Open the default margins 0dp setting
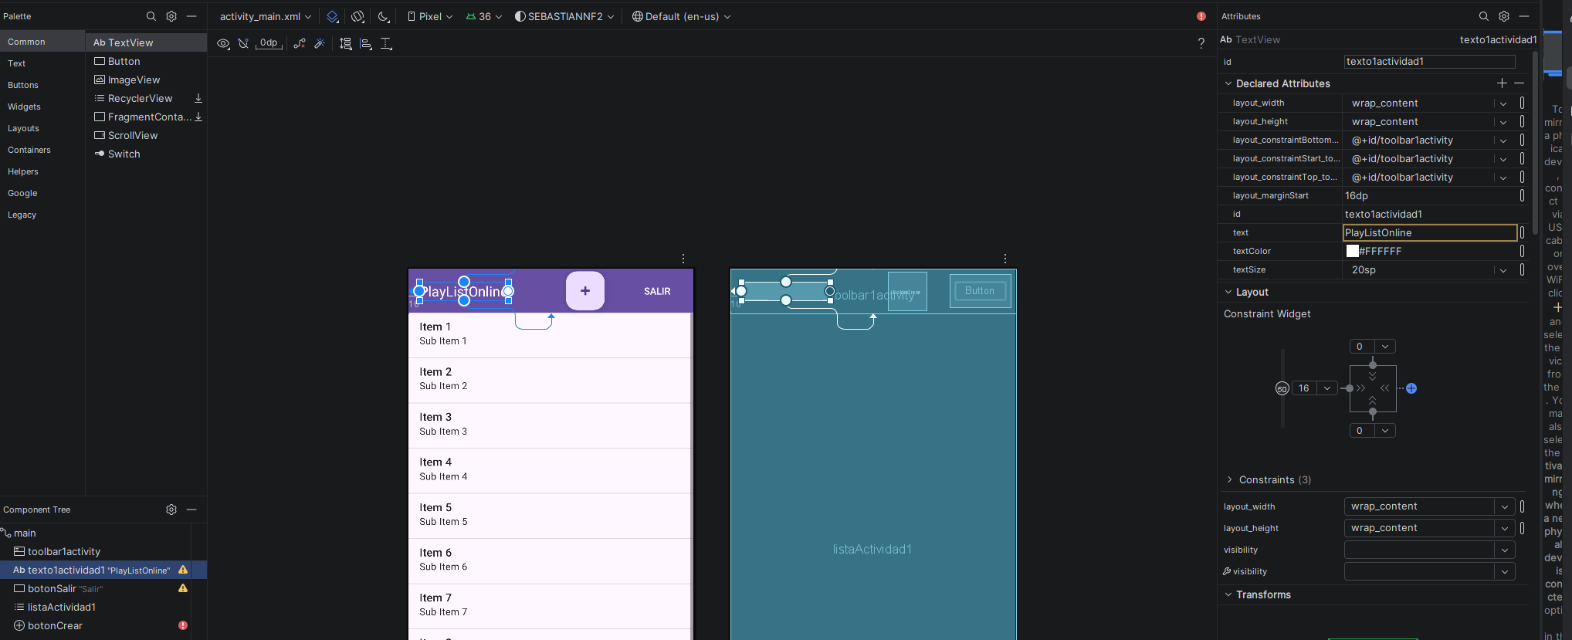 pos(269,43)
